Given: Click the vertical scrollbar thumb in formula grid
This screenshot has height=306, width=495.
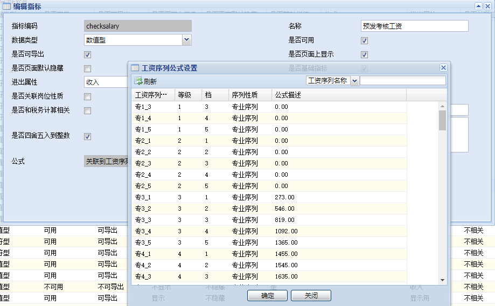Looking at the screenshot, I should tap(442, 120).
